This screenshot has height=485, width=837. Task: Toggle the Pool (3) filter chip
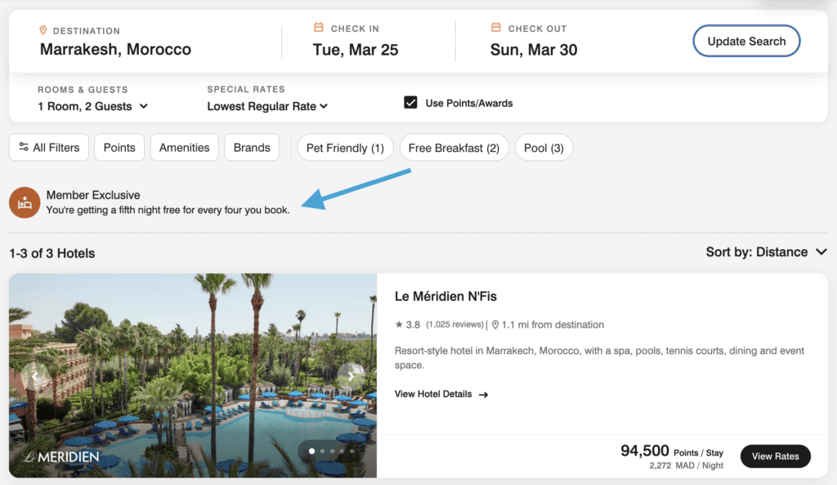click(x=544, y=148)
